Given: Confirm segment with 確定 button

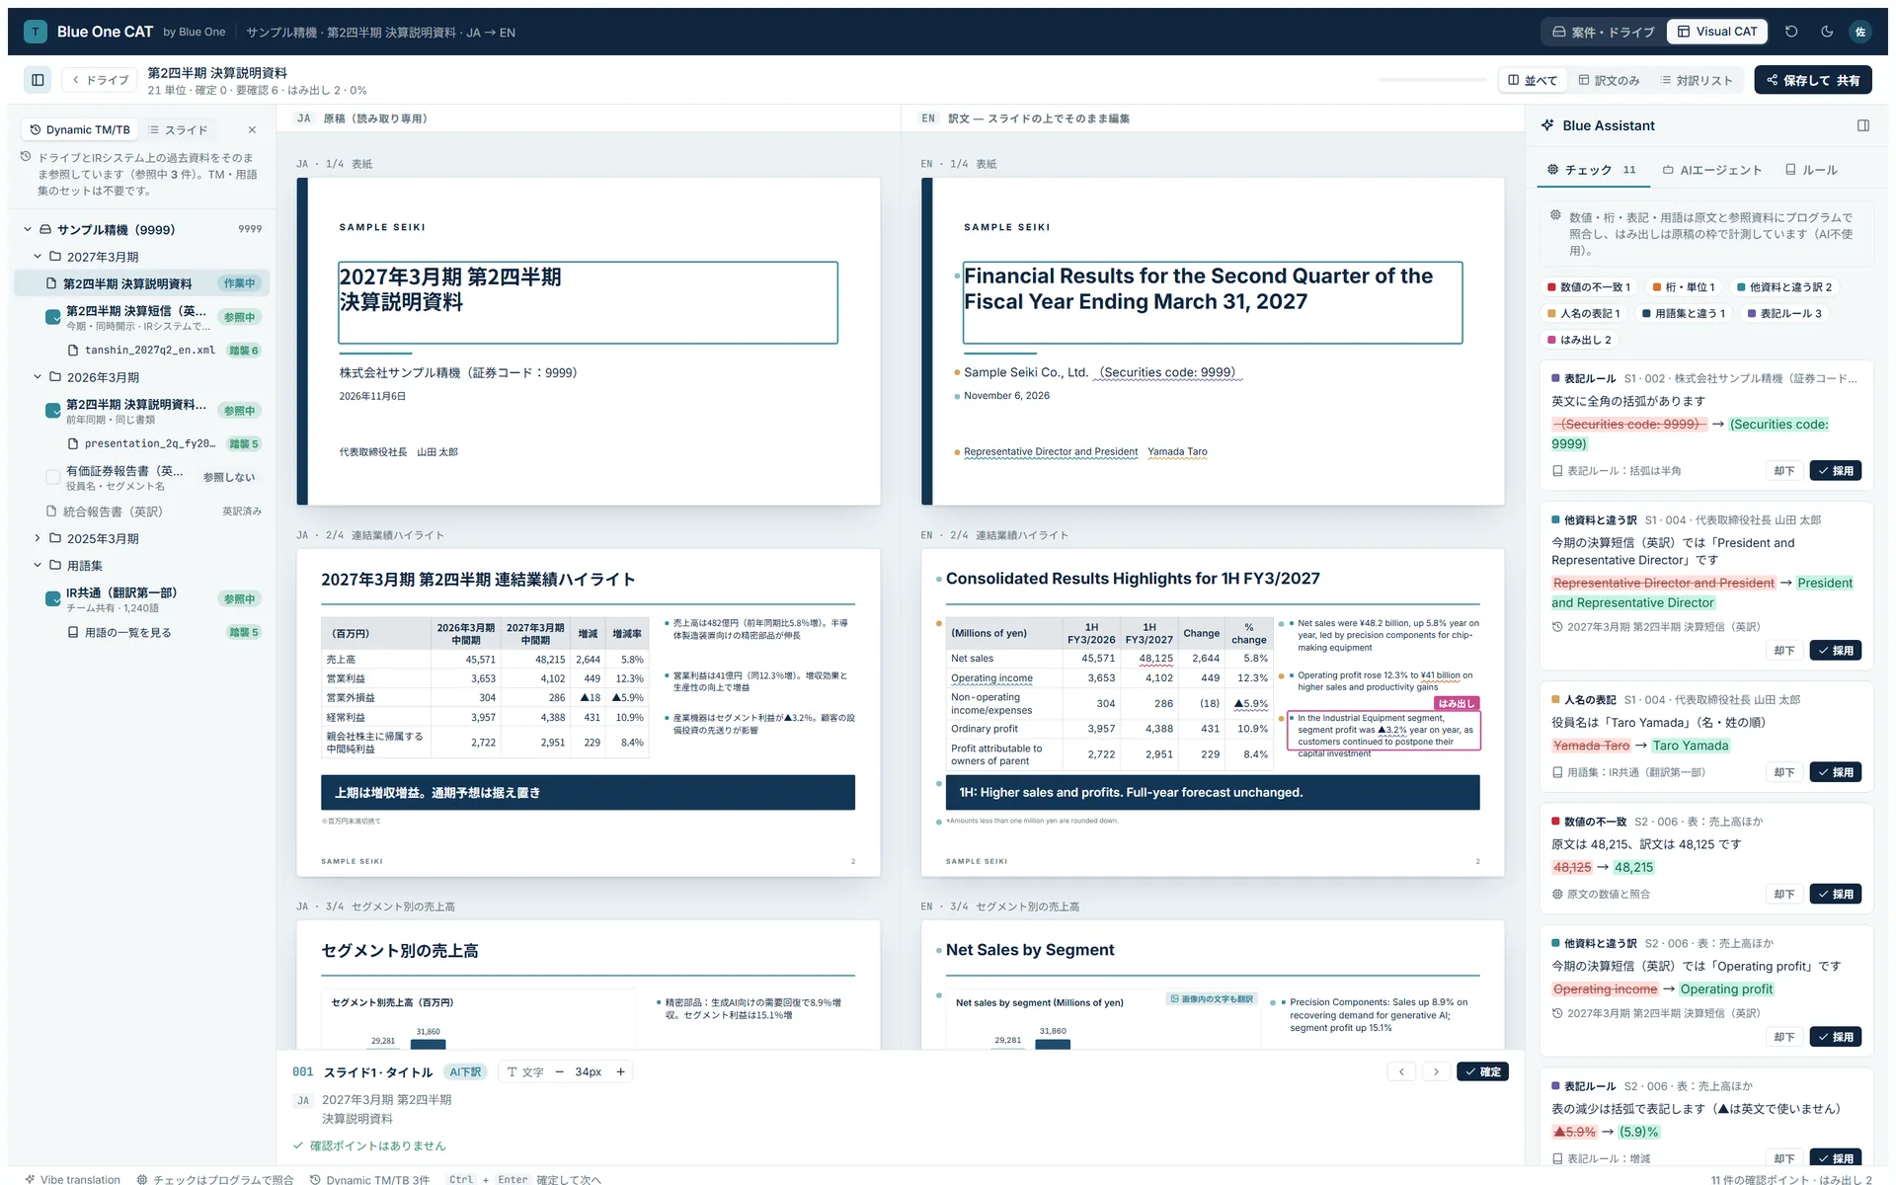Looking at the screenshot, I should pyautogui.click(x=1482, y=1071).
